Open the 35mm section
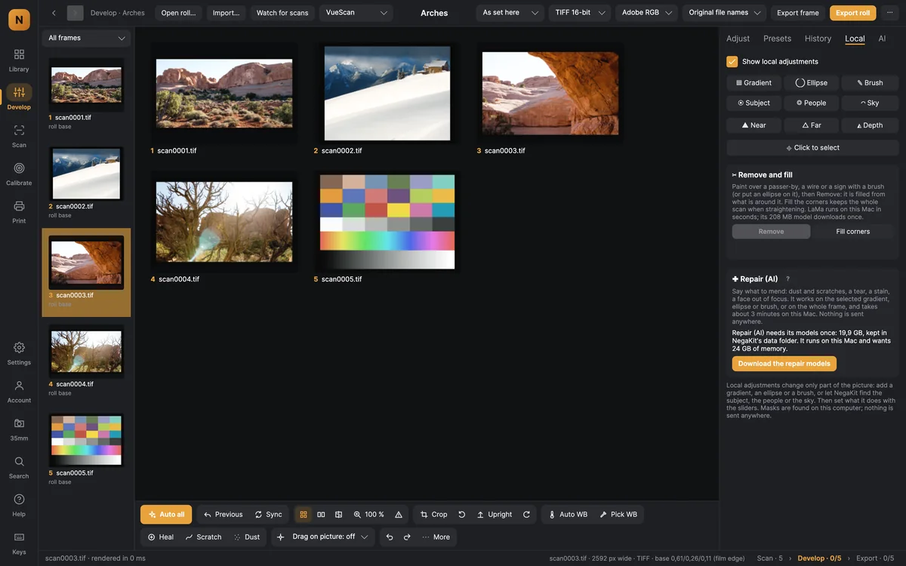The image size is (906, 566). coord(19,429)
